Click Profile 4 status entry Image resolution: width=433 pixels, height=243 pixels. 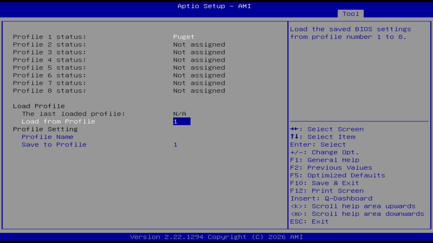(x=49, y=60)
